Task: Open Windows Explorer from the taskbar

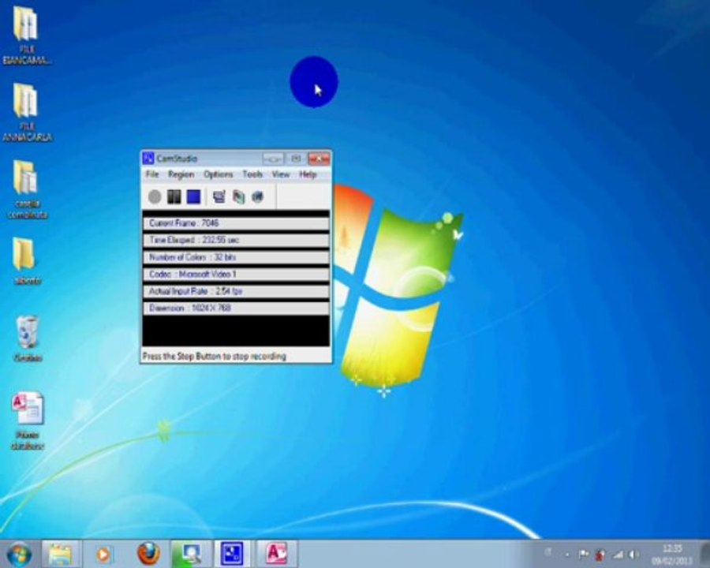Action: click(x=61, y=554)
